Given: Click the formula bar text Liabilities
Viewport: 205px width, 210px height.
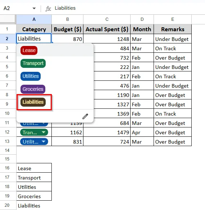Looking at the screenshot, I should point(65,8).
